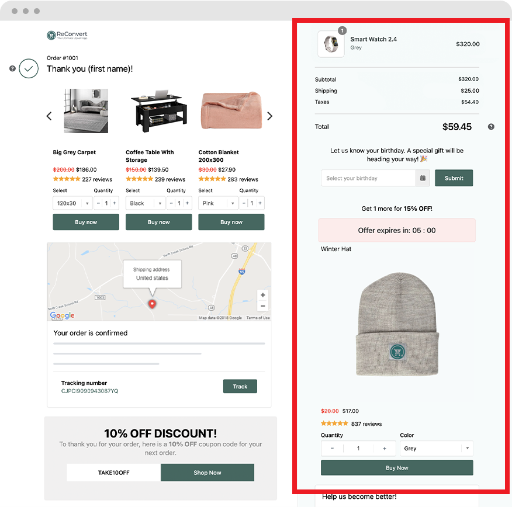Click the Google logo on the map

[x=62, y=315]
